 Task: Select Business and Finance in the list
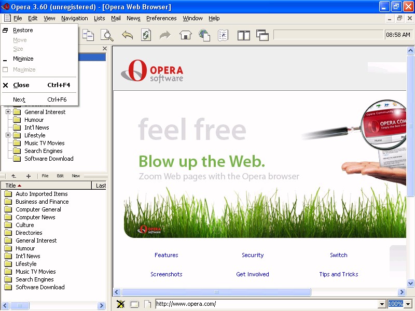click(42, 202)
